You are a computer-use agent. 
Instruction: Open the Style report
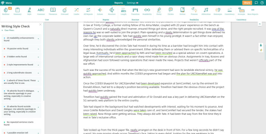click(x=29, y=11)
